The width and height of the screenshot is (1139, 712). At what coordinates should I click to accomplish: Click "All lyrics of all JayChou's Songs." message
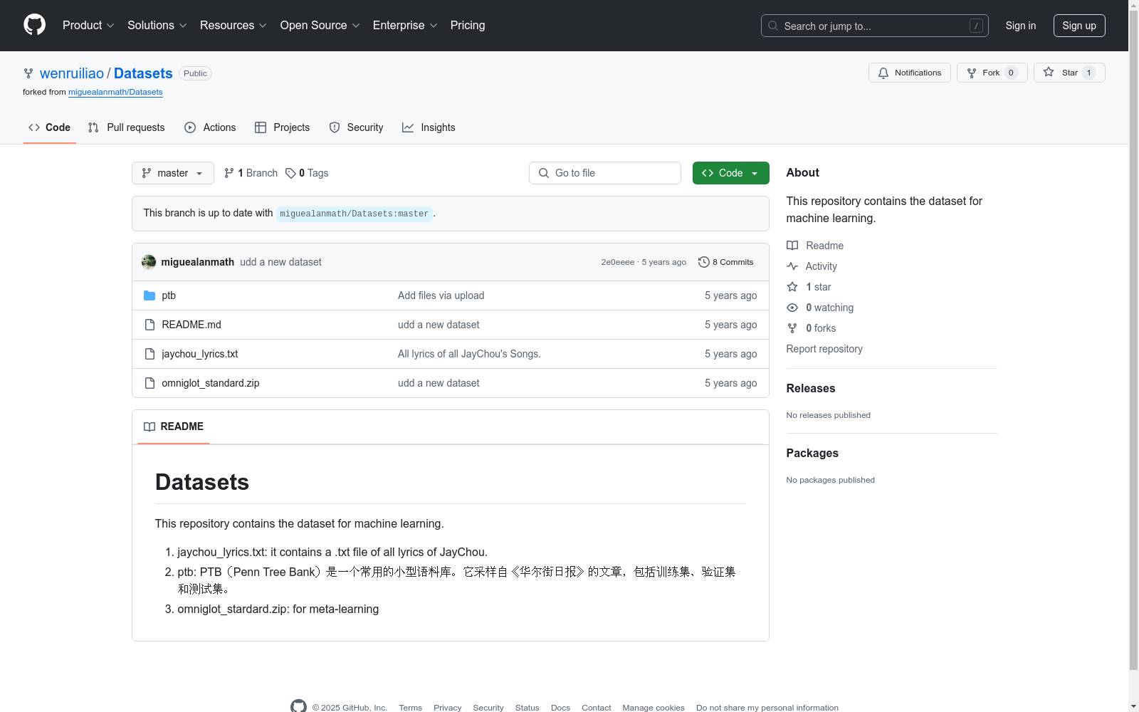[469, 354]
